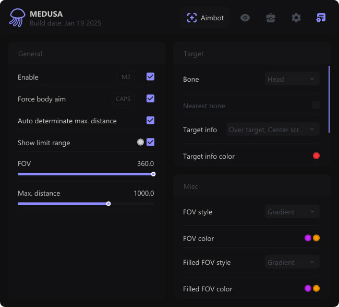Click the gray Show limit range color dot

click(140, 142)
